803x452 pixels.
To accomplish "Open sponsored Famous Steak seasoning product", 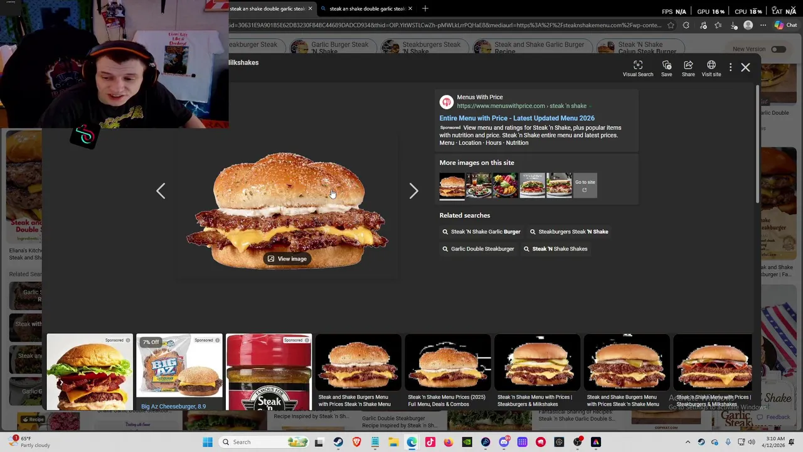I will coord(269,372).
